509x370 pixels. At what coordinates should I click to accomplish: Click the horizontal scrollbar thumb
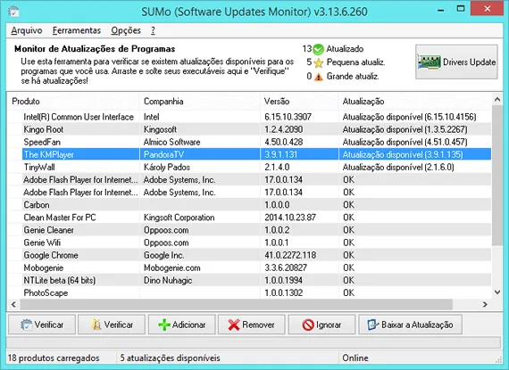coord(236,305)
